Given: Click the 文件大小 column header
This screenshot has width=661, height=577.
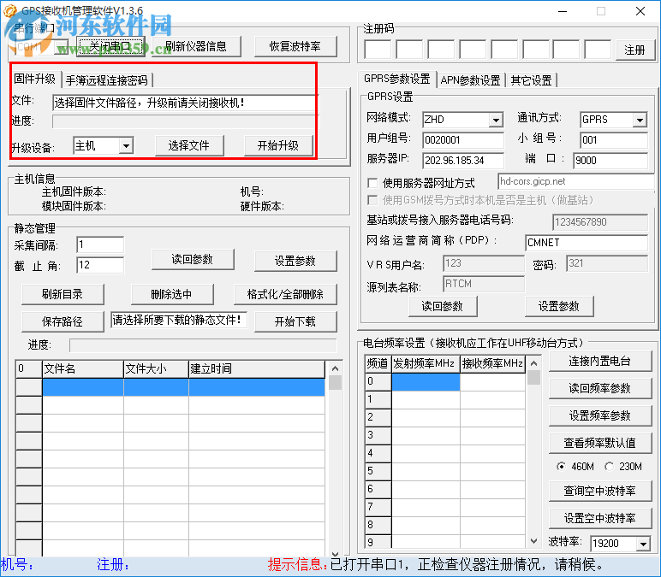Looking at the screenshot, I should tap(157, 369).
